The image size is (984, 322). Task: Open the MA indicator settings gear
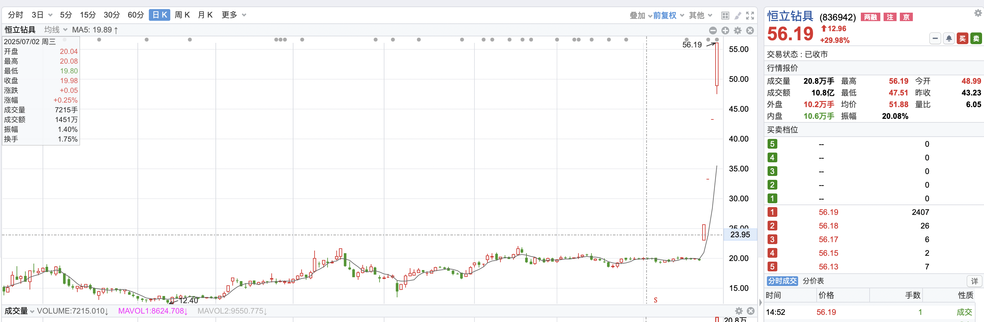coord(738,31)
